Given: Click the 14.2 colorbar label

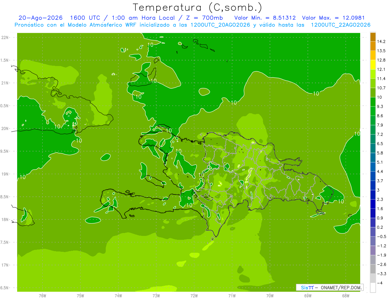Looking at the screenshot, I should (382, 41).
